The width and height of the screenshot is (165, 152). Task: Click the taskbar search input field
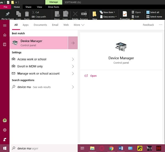[44, 148]
